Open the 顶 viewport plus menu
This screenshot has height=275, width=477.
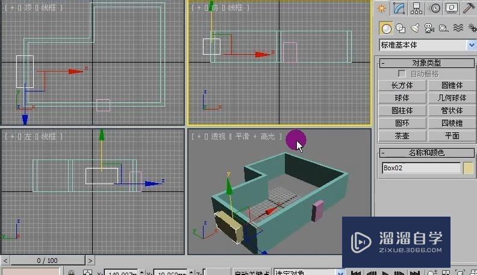tap(12, 8)
